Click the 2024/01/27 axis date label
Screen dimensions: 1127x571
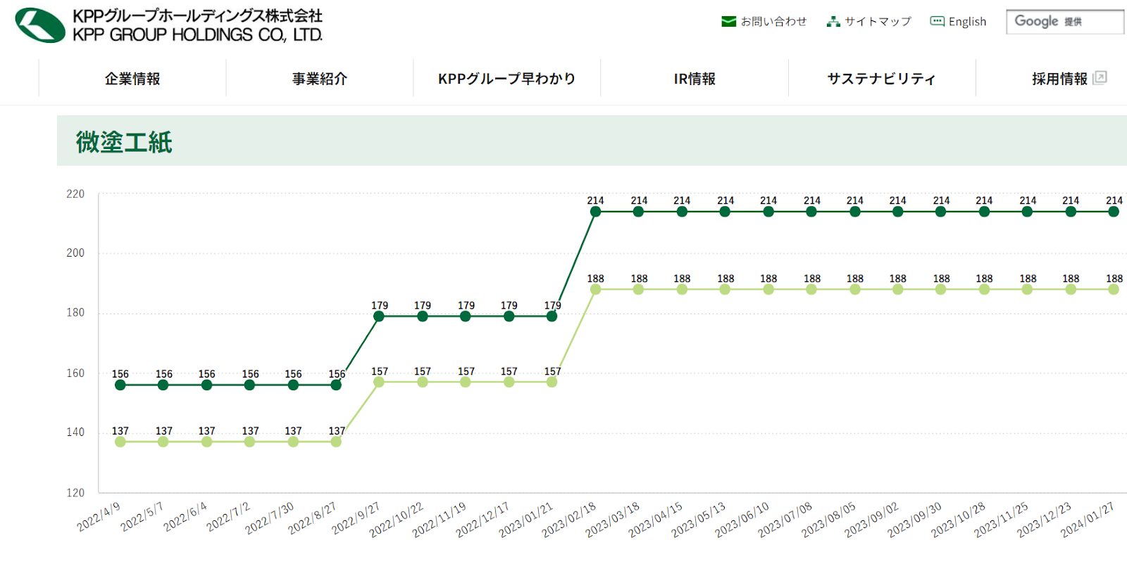point(1088,520)
